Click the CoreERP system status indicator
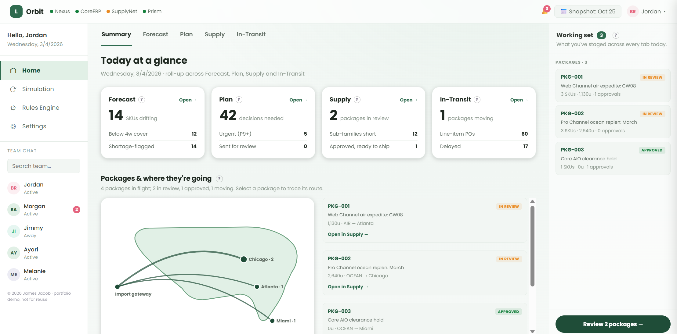The image size is (677, 334). point(88,12)
